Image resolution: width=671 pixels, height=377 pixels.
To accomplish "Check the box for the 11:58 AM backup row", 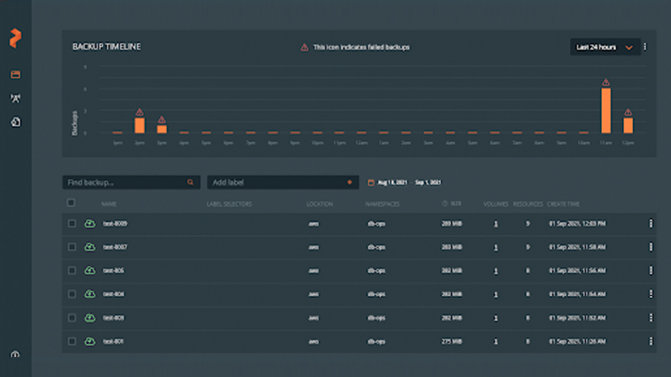I will click(x=72, y=247).
